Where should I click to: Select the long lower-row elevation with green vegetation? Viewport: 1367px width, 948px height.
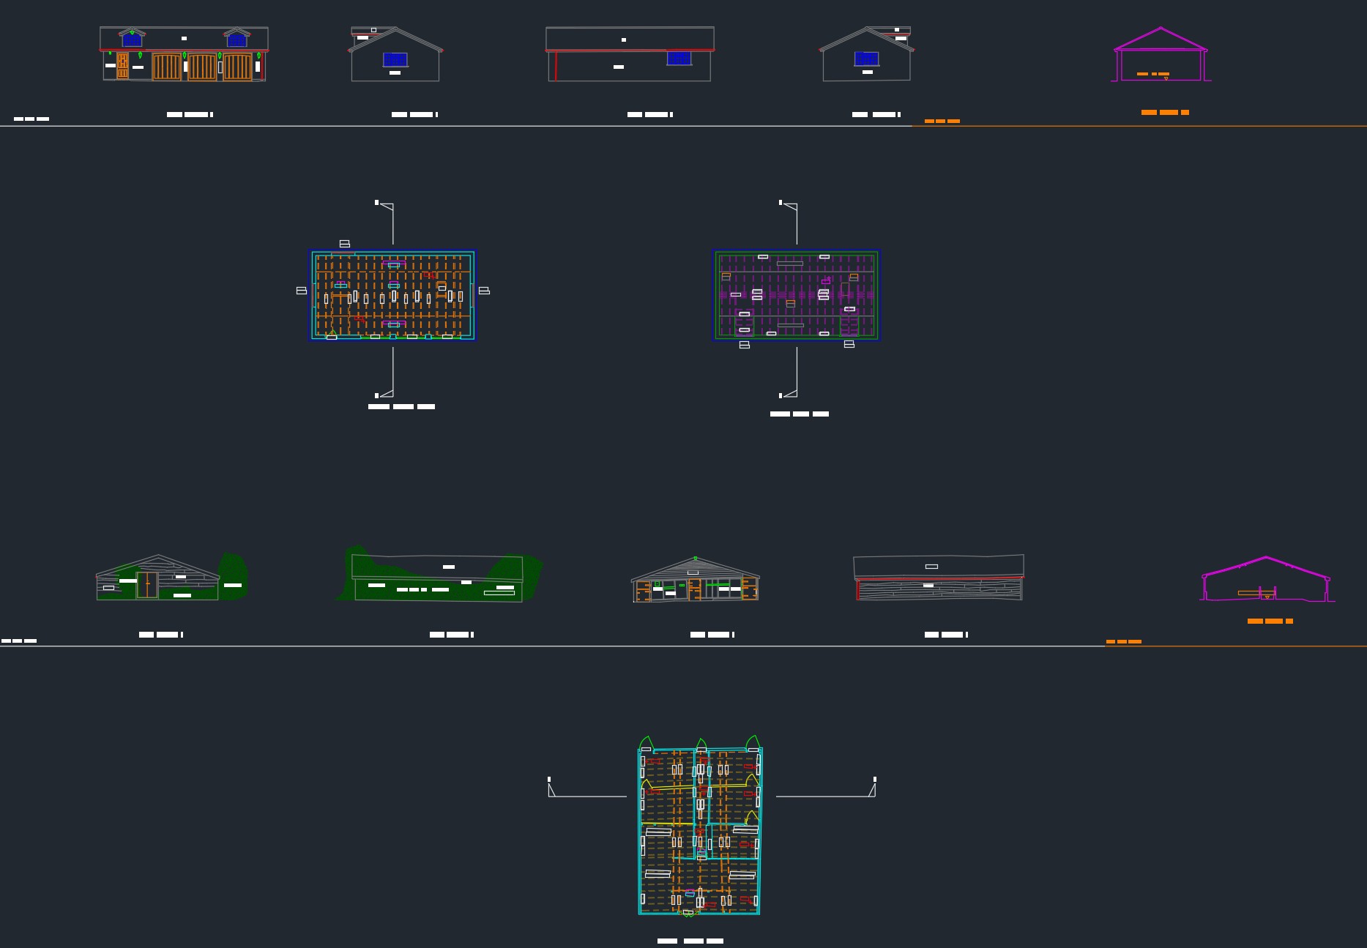tap(439, 575)
